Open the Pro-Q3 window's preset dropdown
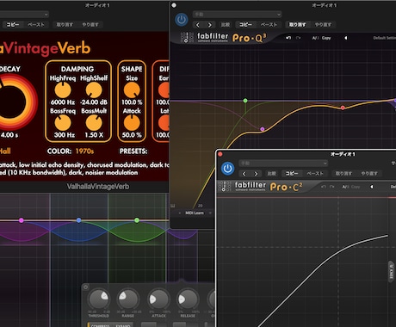396x327 pixels. pyautogui.click(x=238, y=14)
